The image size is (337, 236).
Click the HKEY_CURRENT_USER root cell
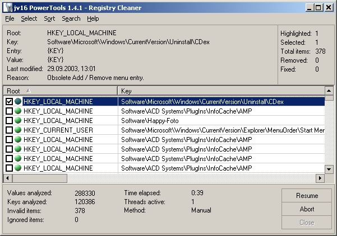(58, 130)
